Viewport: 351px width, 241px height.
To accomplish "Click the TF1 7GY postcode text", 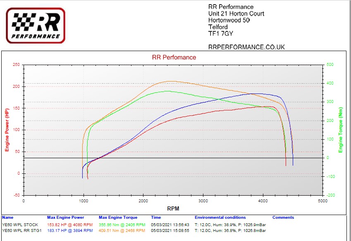I will (221, 33).
